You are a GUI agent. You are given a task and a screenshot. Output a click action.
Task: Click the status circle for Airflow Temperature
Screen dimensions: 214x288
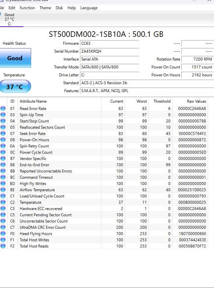[x=3, y=190]
